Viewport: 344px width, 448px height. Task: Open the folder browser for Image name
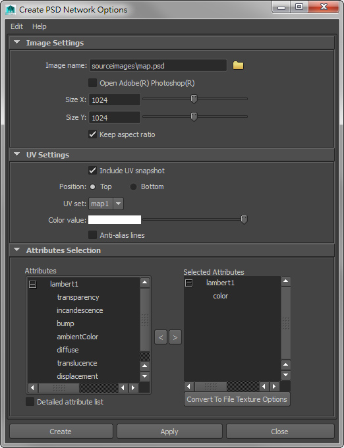[238, 65]
